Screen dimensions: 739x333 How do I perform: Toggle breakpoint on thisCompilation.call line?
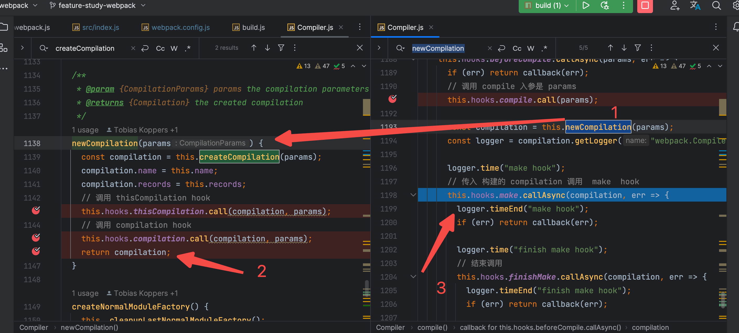[x=36, y=211]
